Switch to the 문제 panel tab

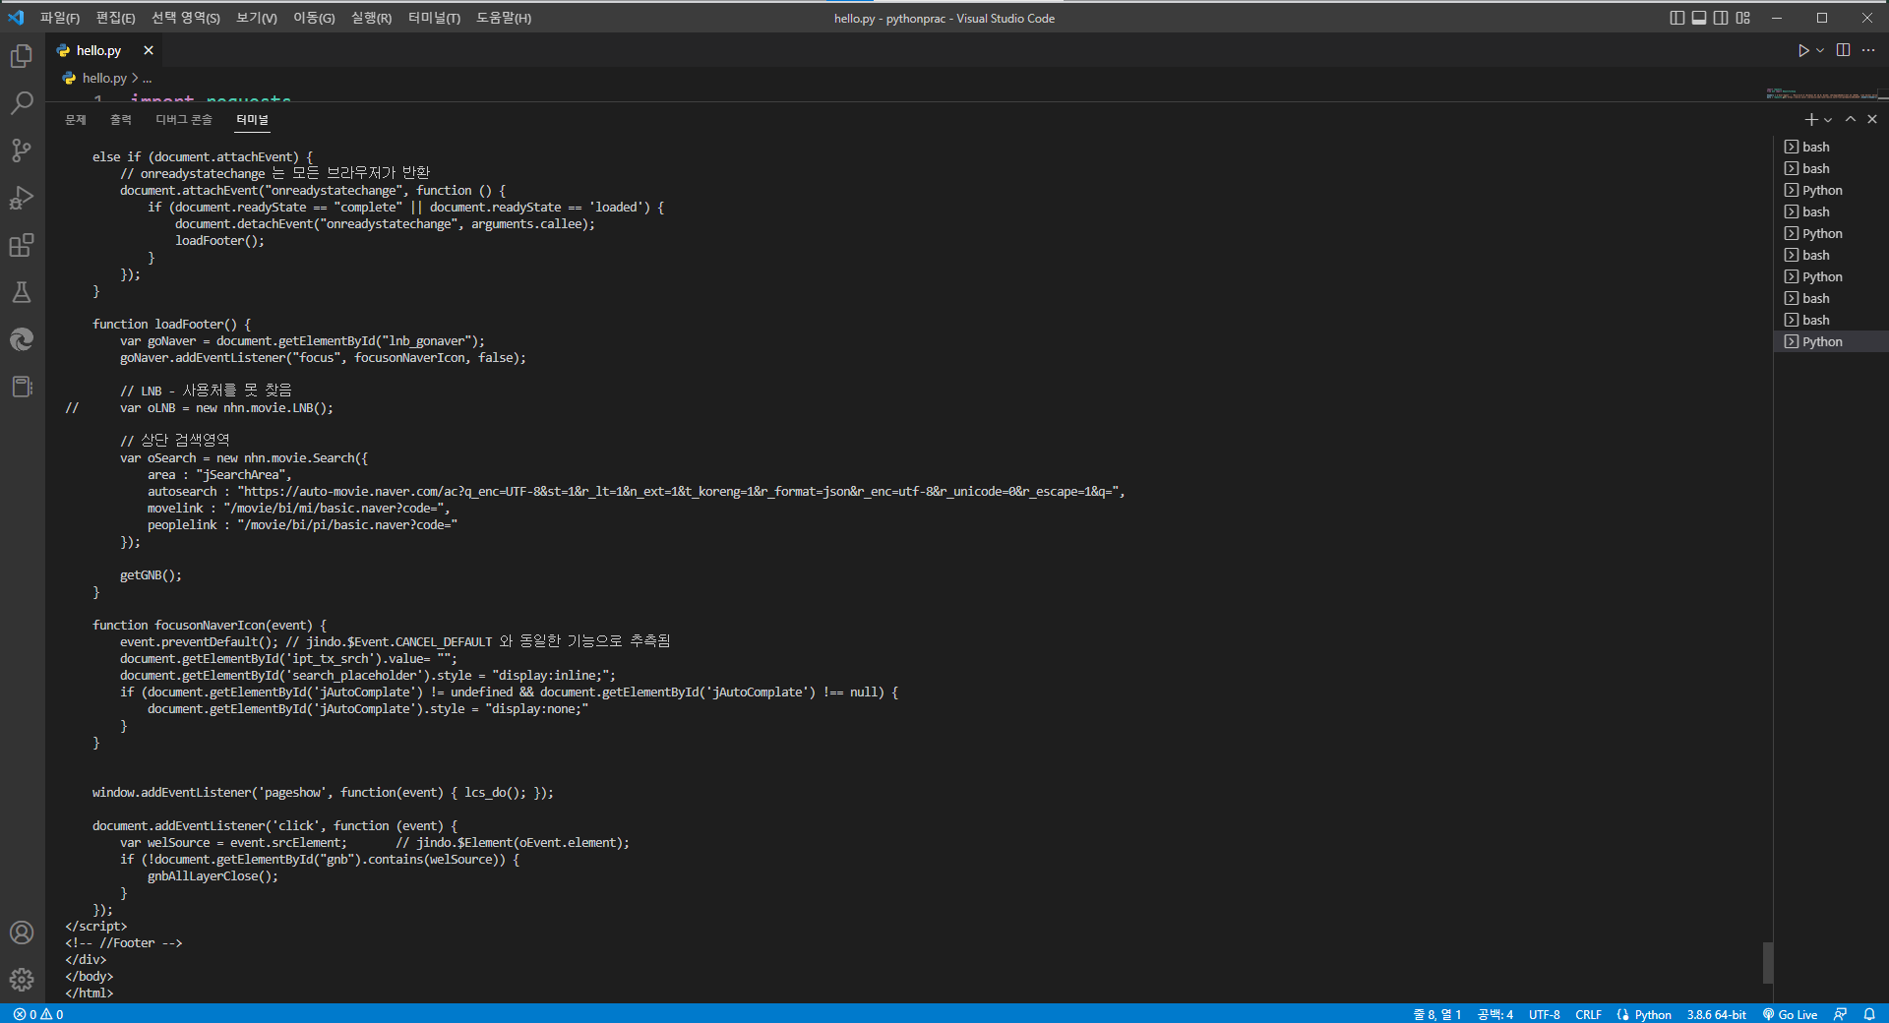(76, 120)
